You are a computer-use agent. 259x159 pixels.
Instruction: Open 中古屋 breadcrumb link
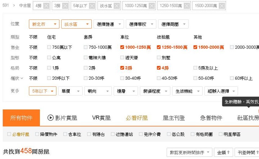click(x=25, y=6)
